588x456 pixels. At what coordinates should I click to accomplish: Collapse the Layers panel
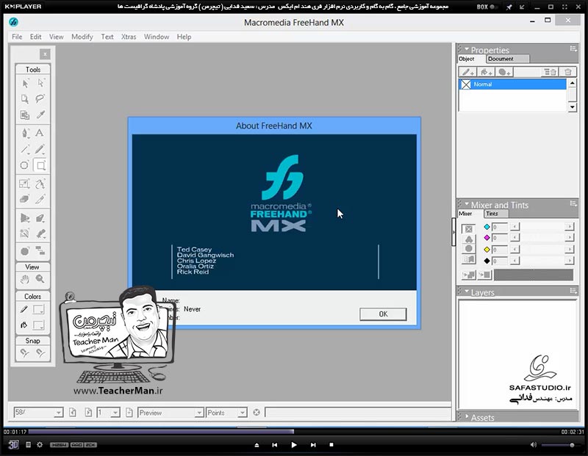467,291
